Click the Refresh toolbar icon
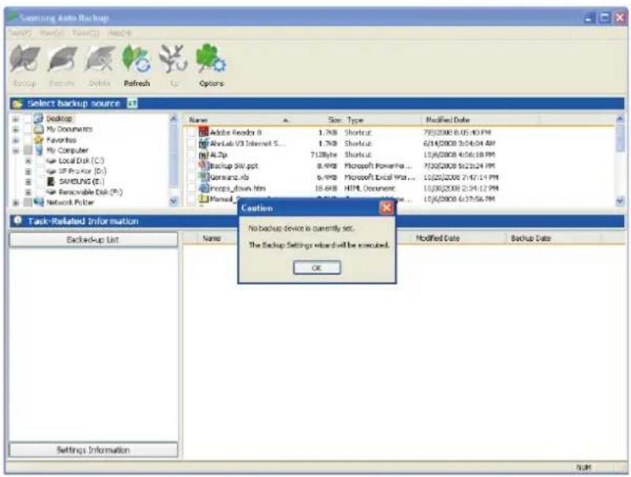Screen dimensions: 631x477 pos(137,59)
